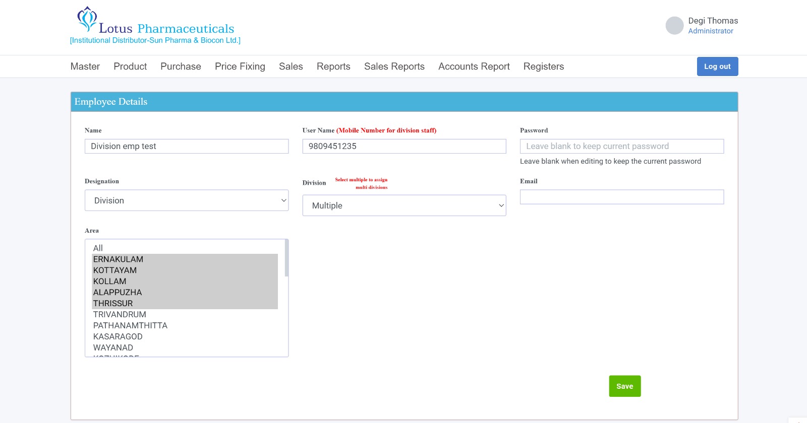Click the User Name field
This screenshot has height=423, width=807.
(x=404, y=147)
